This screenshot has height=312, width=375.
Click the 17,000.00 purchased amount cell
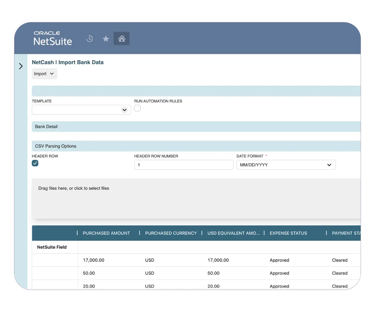pos(94,260)
